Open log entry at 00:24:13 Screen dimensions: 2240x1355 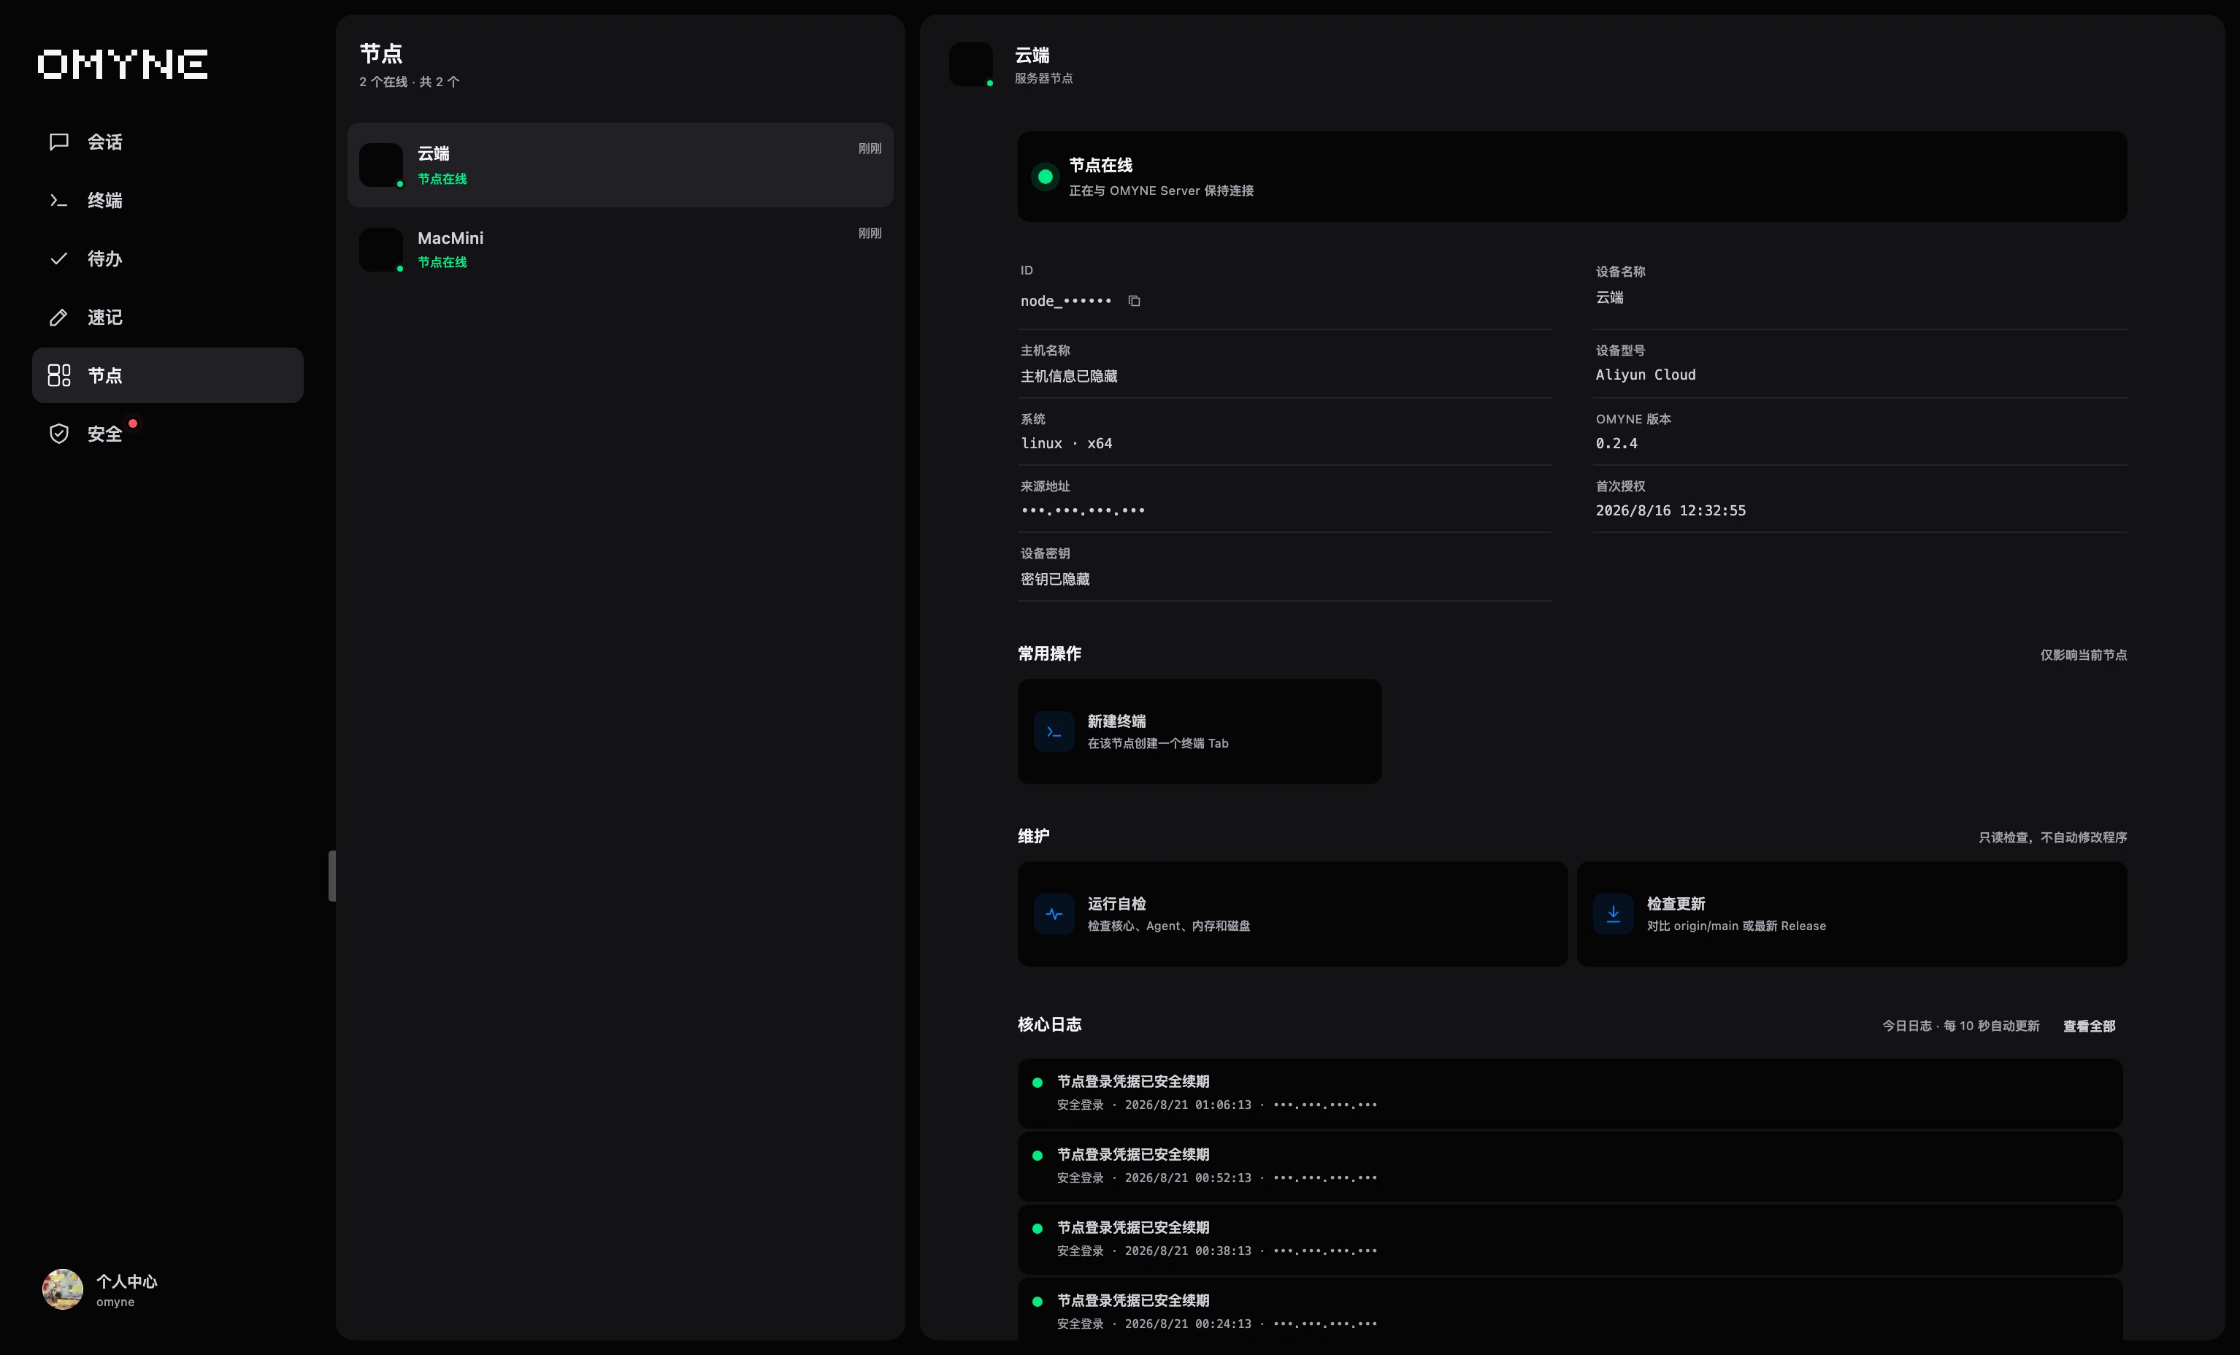(x=1570, y=1310)
